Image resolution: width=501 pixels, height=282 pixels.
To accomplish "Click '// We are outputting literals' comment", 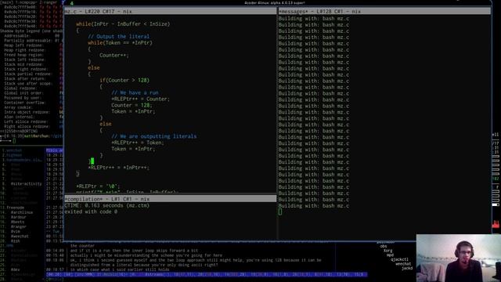I will point(154,136).
